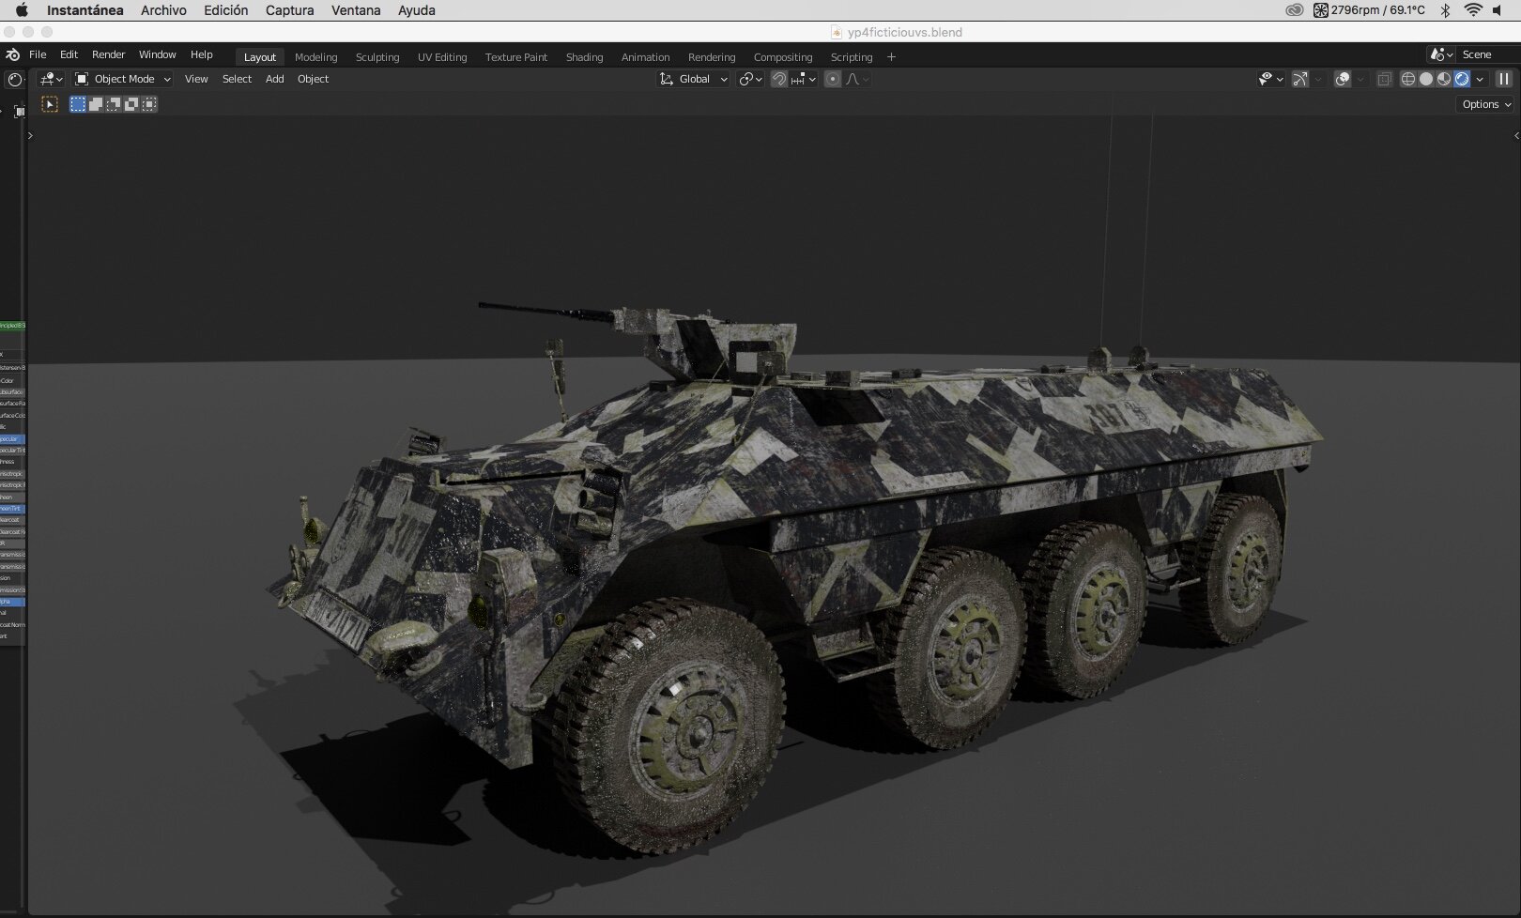The image size is (1521, 918).
Task: Switch to the Rendering workspace tab
Action: [x=712, y=57]
